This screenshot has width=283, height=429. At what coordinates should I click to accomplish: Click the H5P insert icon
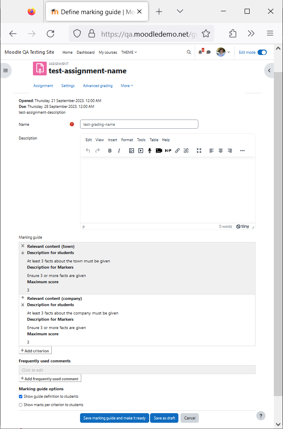click(168, 150)
